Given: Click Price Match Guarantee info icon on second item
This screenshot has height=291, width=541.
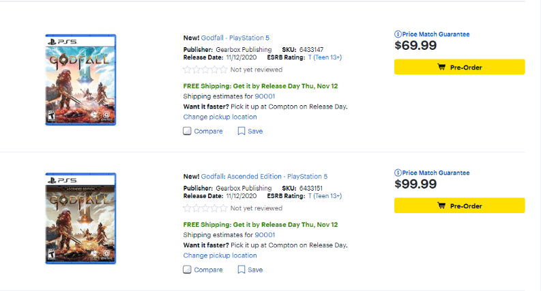Looking at the screenshot, I should pyautogui.click(x=398, y=173).
